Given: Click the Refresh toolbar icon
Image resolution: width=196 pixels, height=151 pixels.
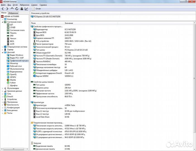Looking at the screenshot, I should click(x=17, y=9).
